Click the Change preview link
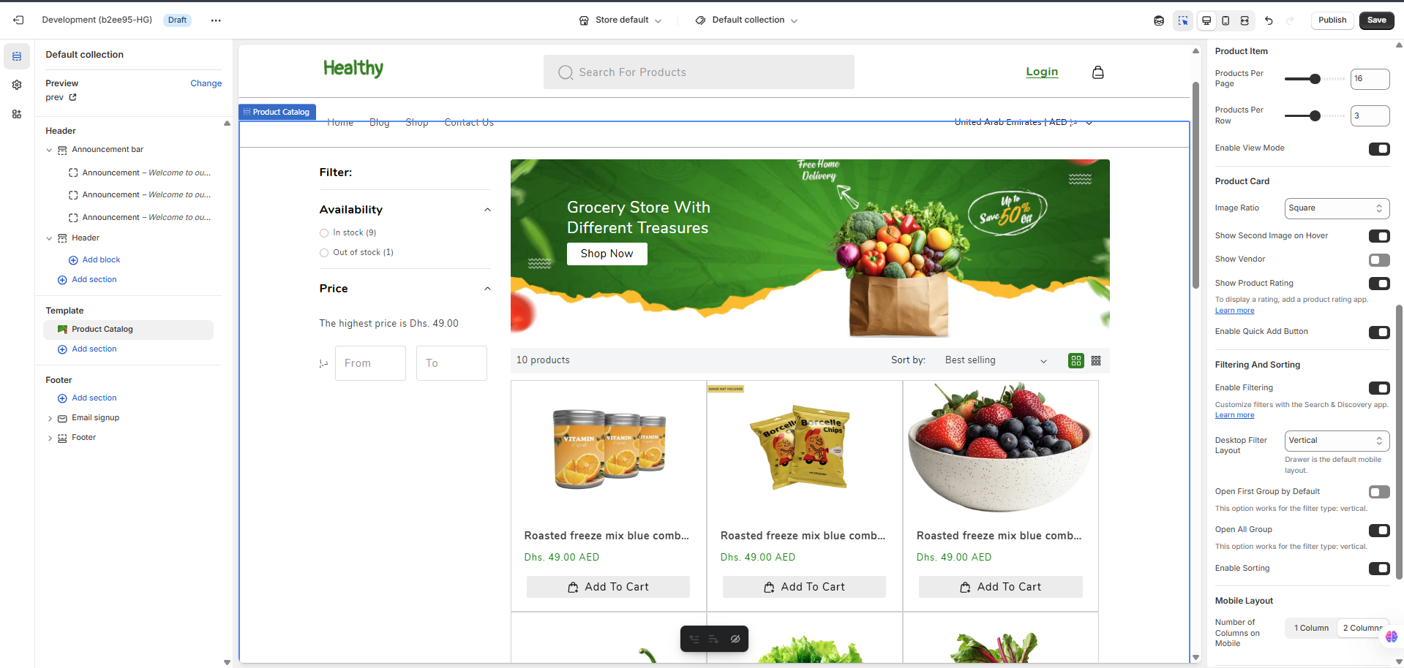Viewport: 1404px width, 668px height. 206,83
